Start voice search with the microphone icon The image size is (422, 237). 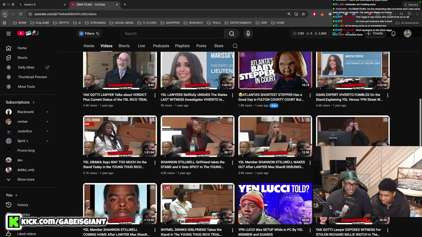[x=248, y=34]
